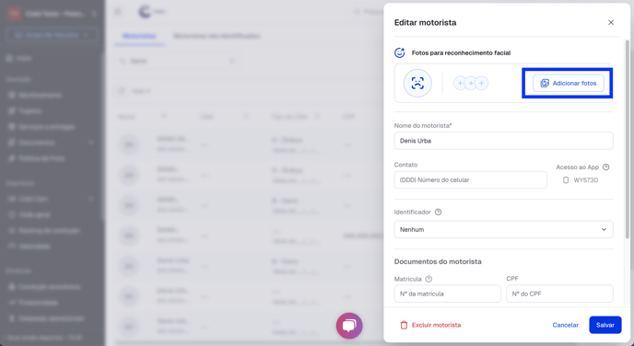Open the chat support bubble

(349, 326)
